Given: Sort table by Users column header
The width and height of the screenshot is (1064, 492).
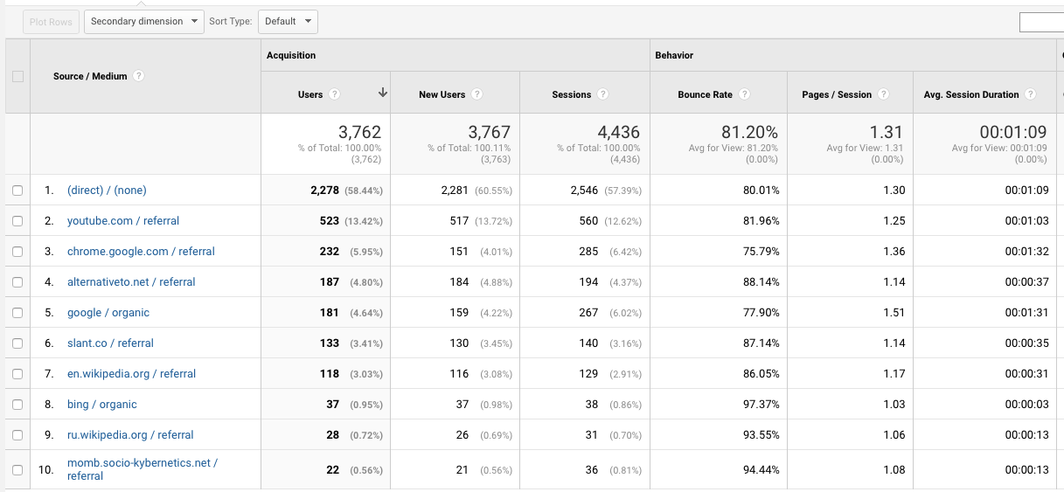Looking at the screenshot, I should 310,94.
